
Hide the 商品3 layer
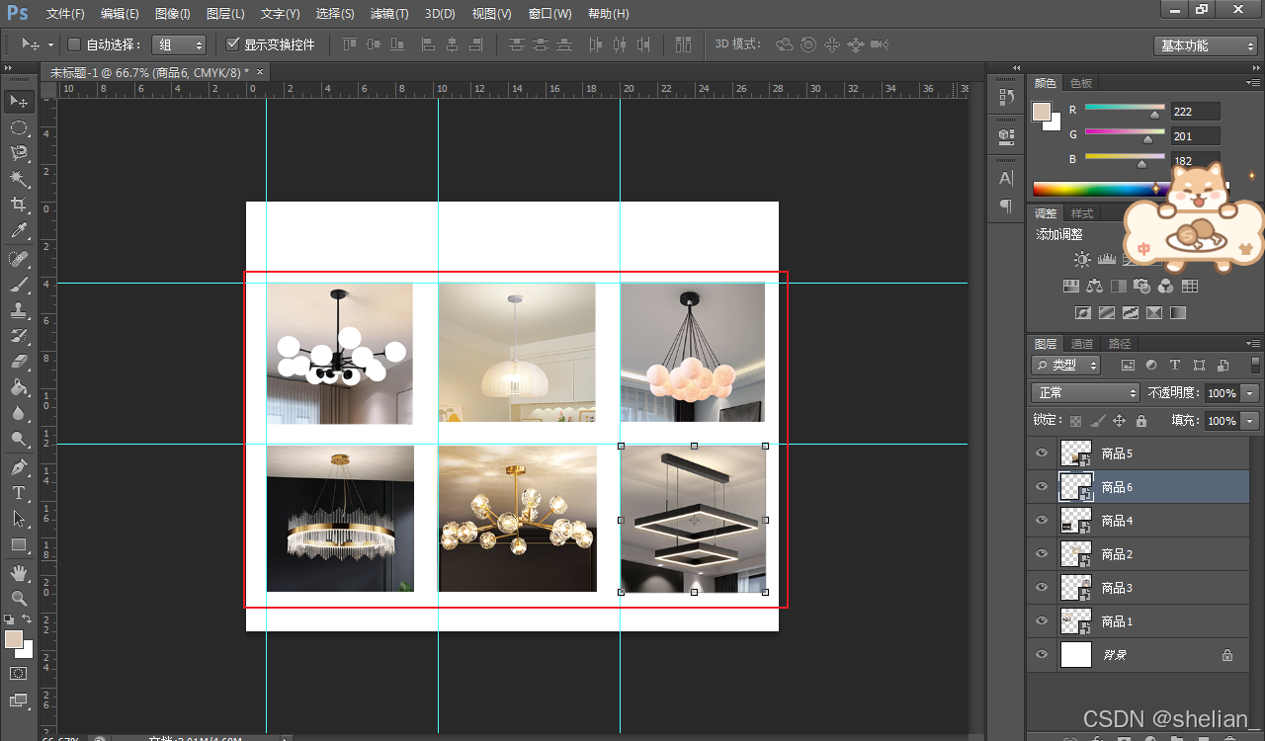pyautogui.click(x=1041, y=588)
